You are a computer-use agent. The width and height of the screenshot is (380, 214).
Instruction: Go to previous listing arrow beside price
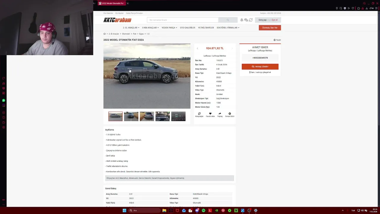tap(197, 48)
